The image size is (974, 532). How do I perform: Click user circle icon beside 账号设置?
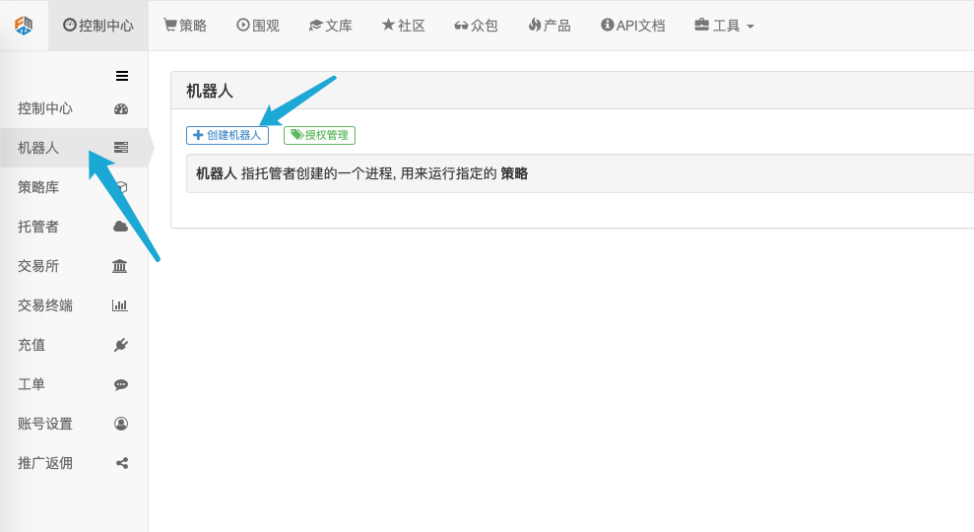coord(121,424)
